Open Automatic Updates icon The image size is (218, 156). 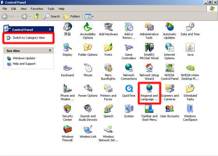click(169, 31)
